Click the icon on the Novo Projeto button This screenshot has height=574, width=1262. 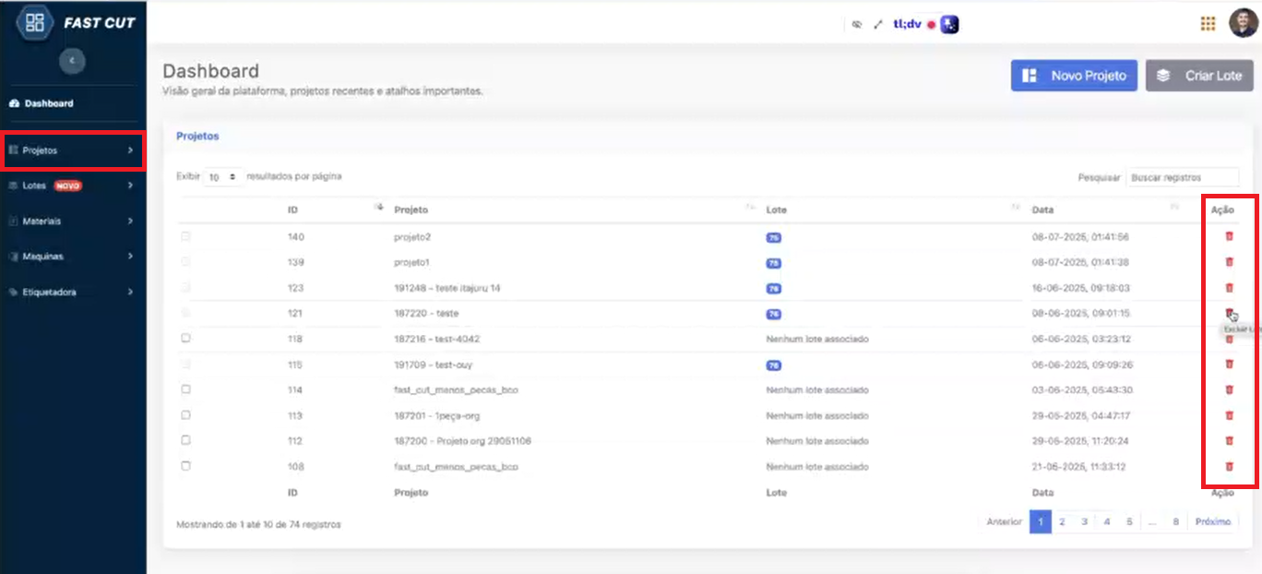1030,76
